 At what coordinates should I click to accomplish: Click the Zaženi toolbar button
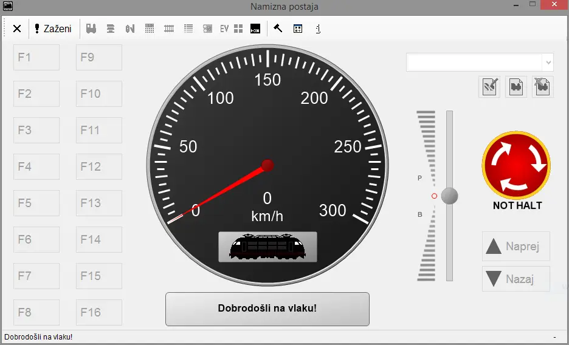click(53, 29)
